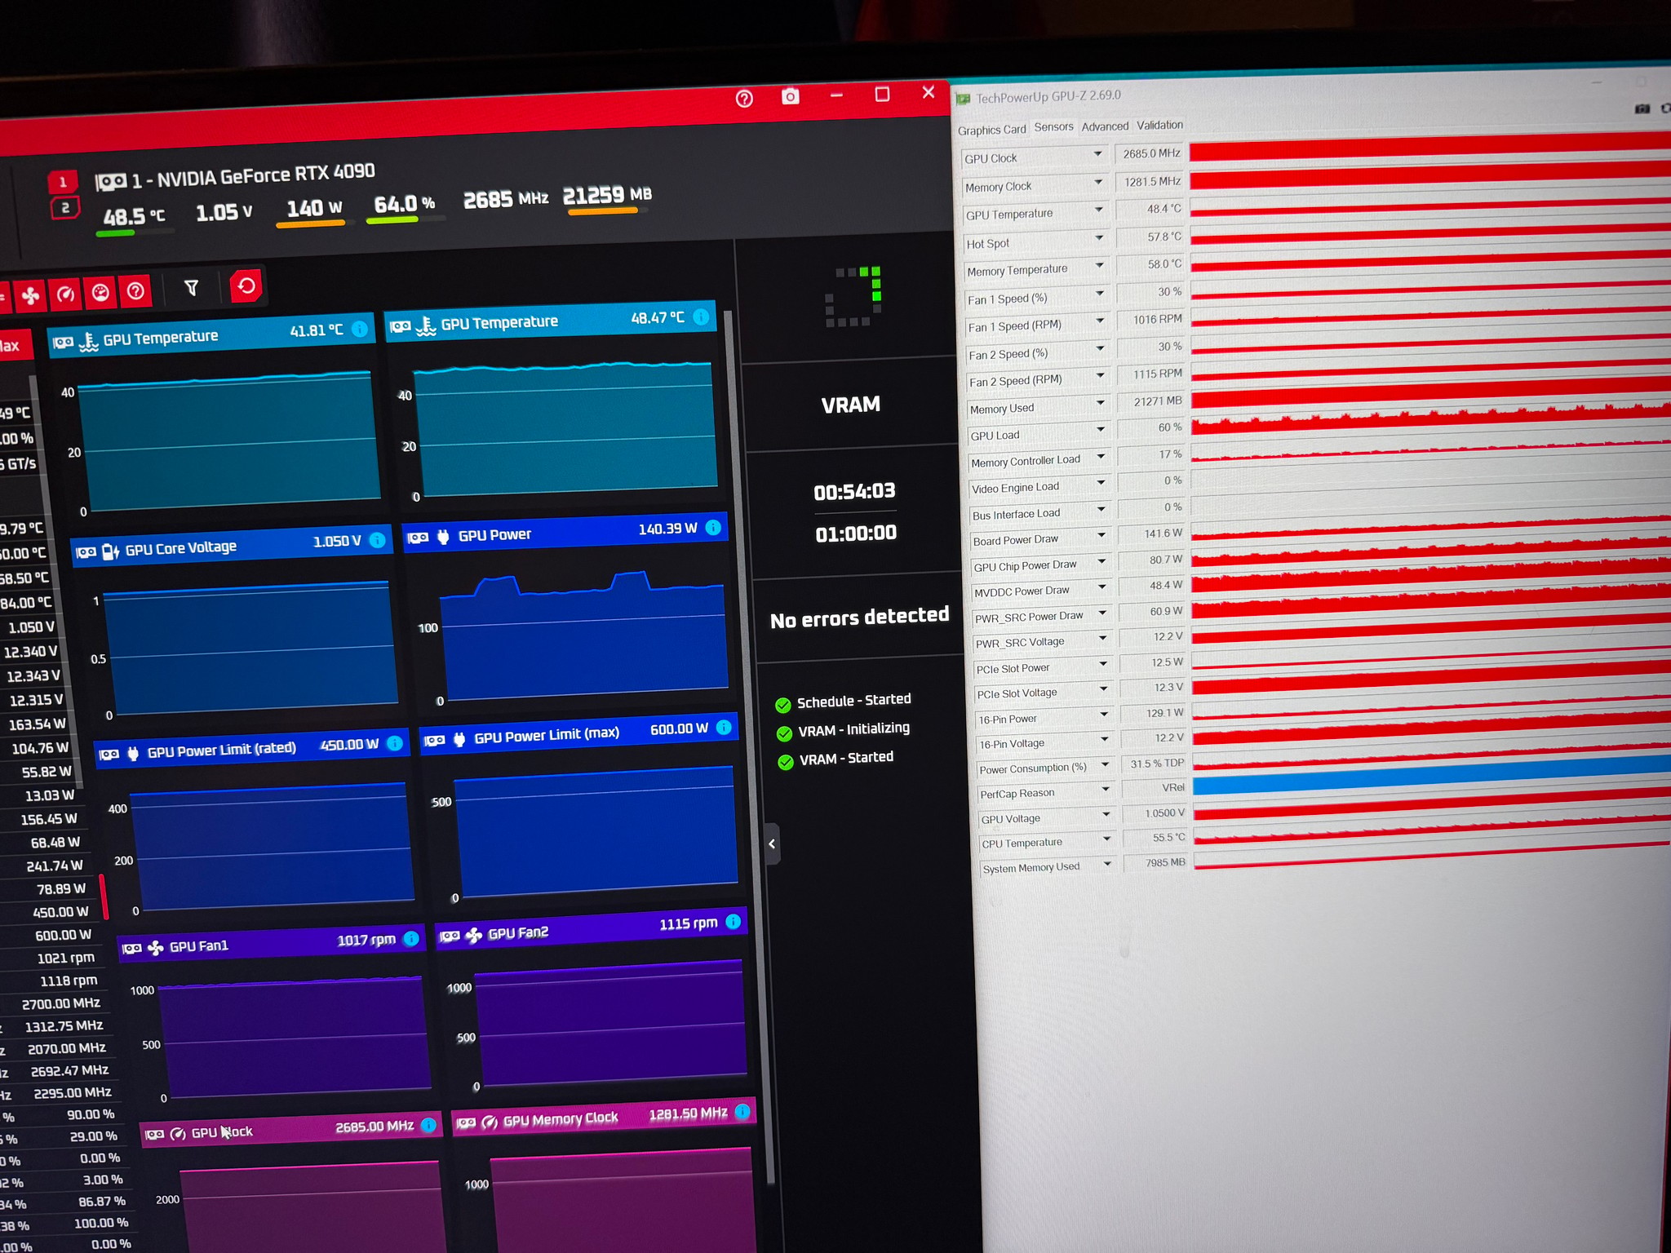
Task: Switch to the Graphics Card tab
Action: [991, 130]
